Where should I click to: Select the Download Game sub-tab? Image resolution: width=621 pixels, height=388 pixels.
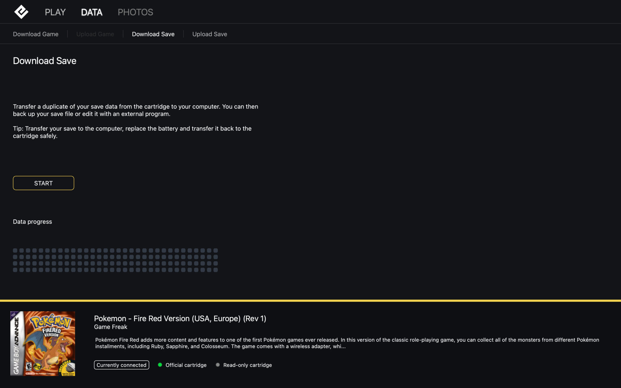[x=35, y=34]
